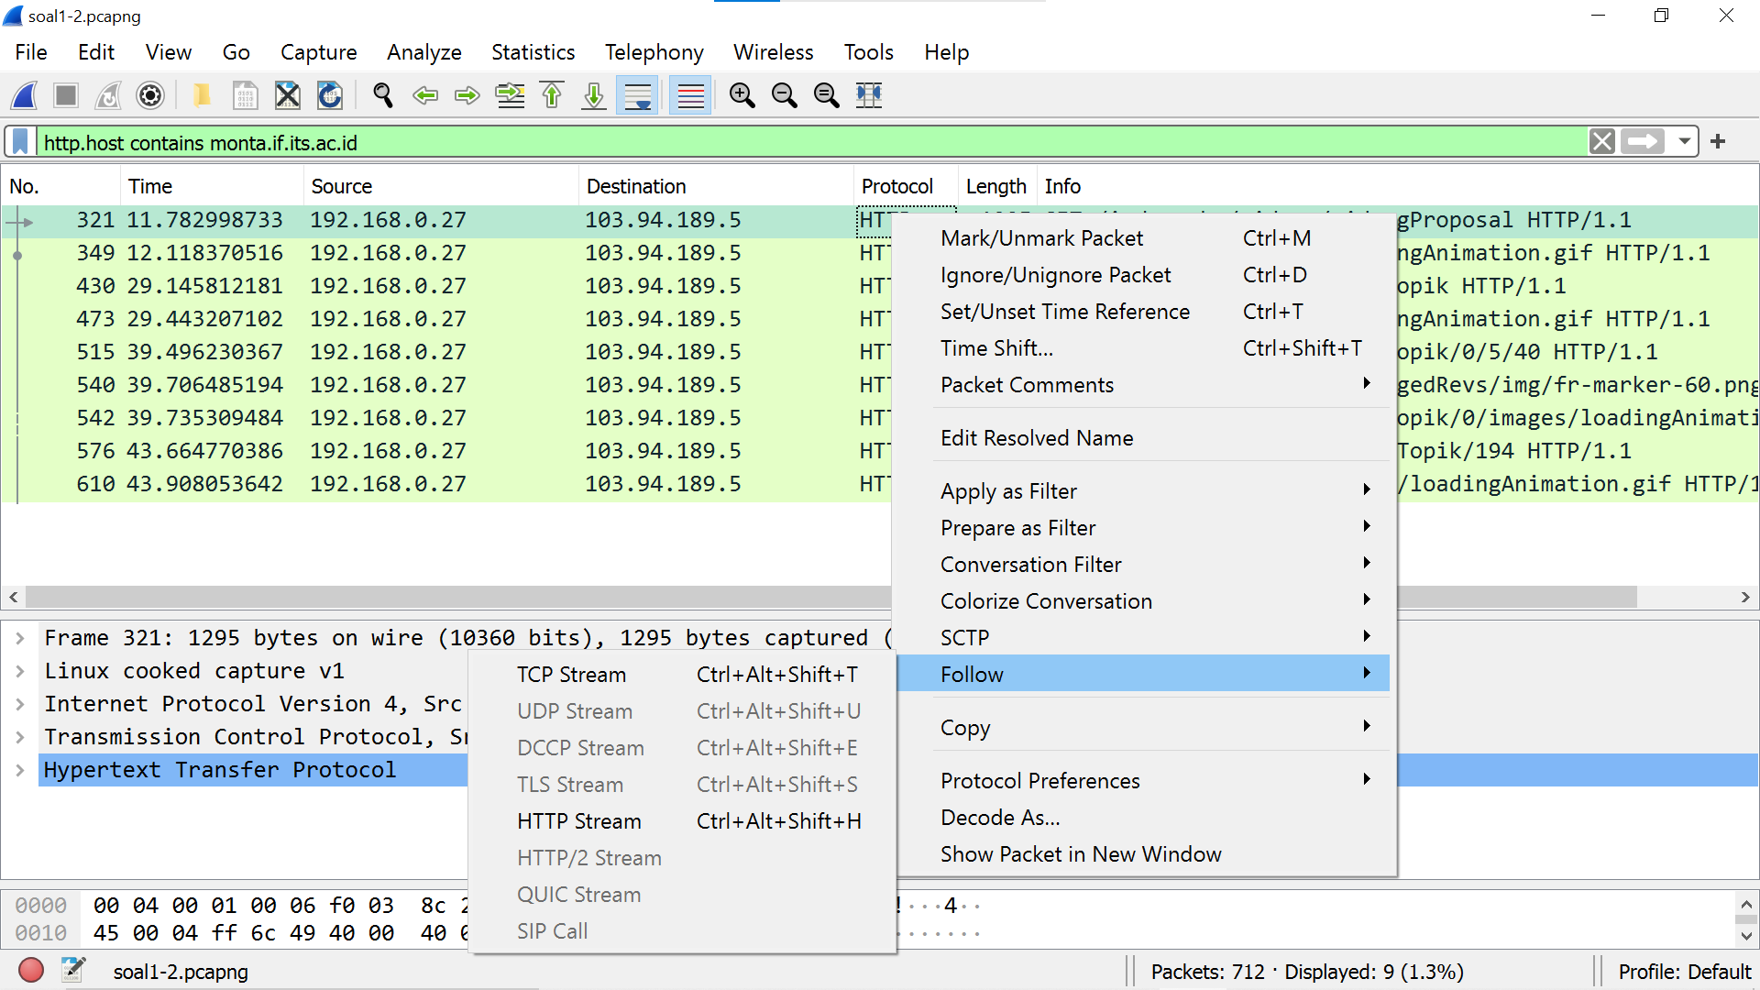Toggle colorize packet list button
1760x990 pixels.
click(690, 95)
